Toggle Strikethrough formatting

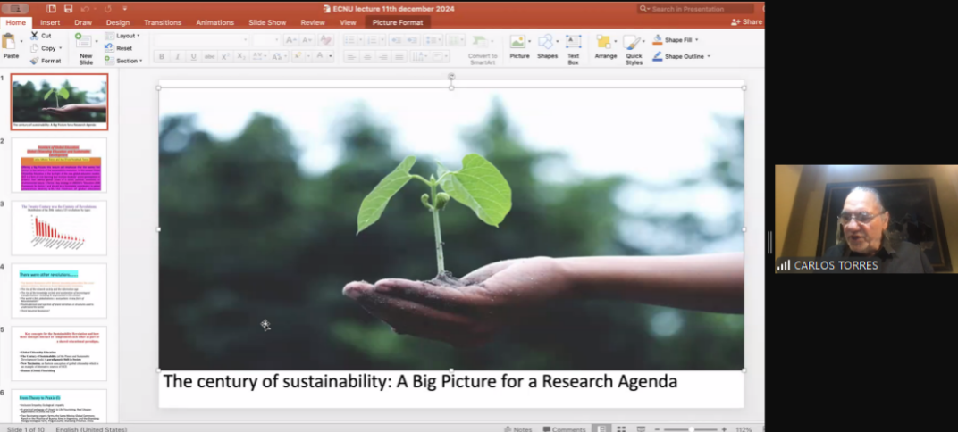click(209, 57)
